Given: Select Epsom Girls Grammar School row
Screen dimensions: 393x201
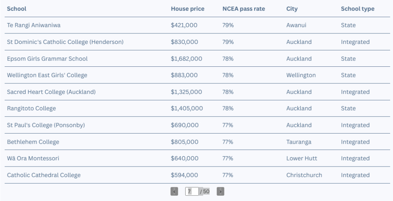Looking at the screenshot, I should click(x=197, y=58).
